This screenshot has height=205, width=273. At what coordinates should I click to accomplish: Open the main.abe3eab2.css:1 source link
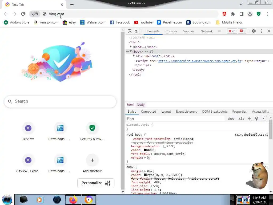(x=251, y=135)
